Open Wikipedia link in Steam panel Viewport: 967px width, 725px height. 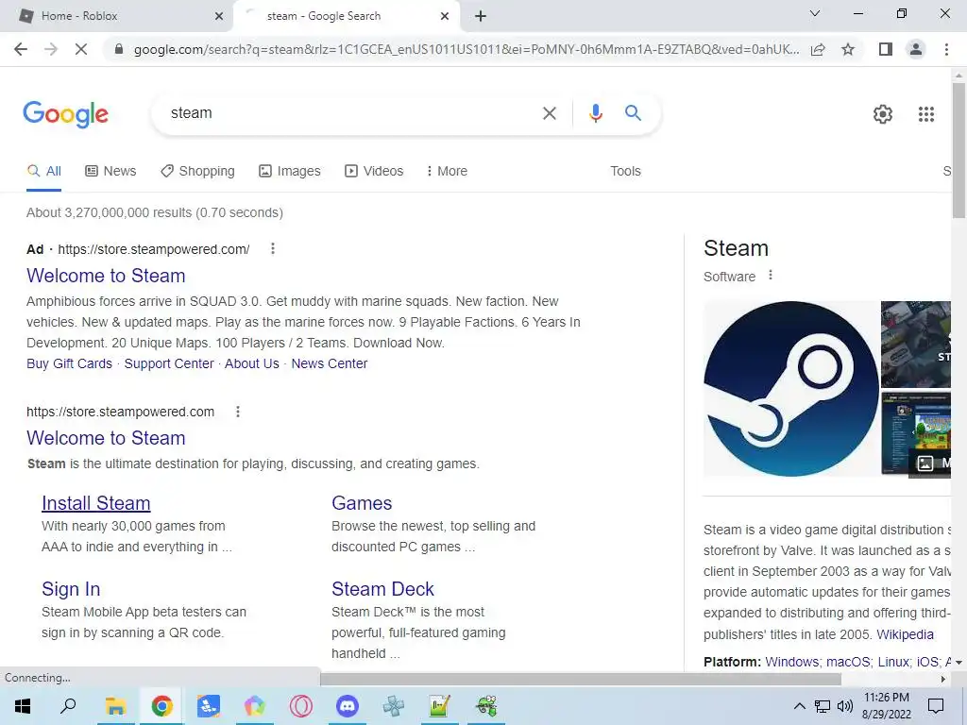click(x=905, y=634)
